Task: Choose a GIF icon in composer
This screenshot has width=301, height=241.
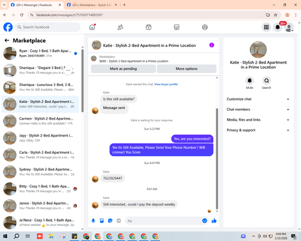Action: [x=119, y=221]
